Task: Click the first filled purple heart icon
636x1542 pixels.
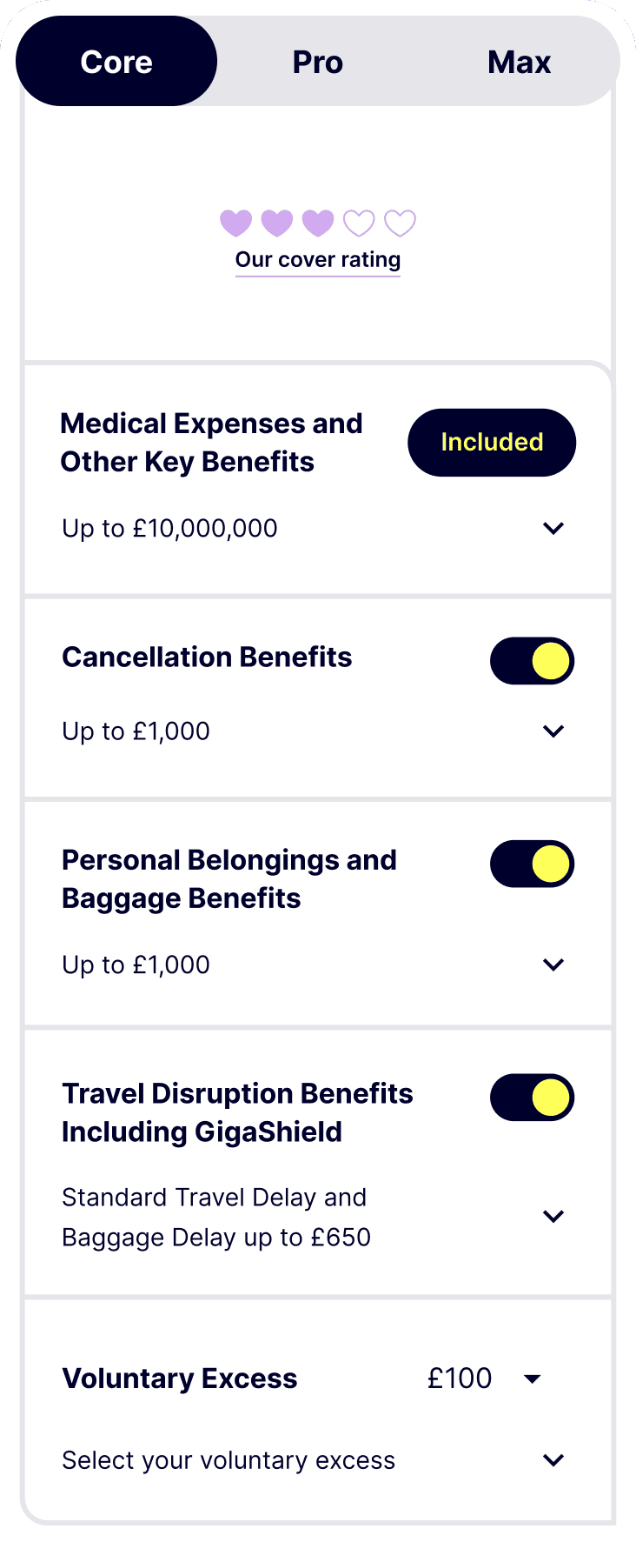Action: pyautogui.click(x=235, y=223)
